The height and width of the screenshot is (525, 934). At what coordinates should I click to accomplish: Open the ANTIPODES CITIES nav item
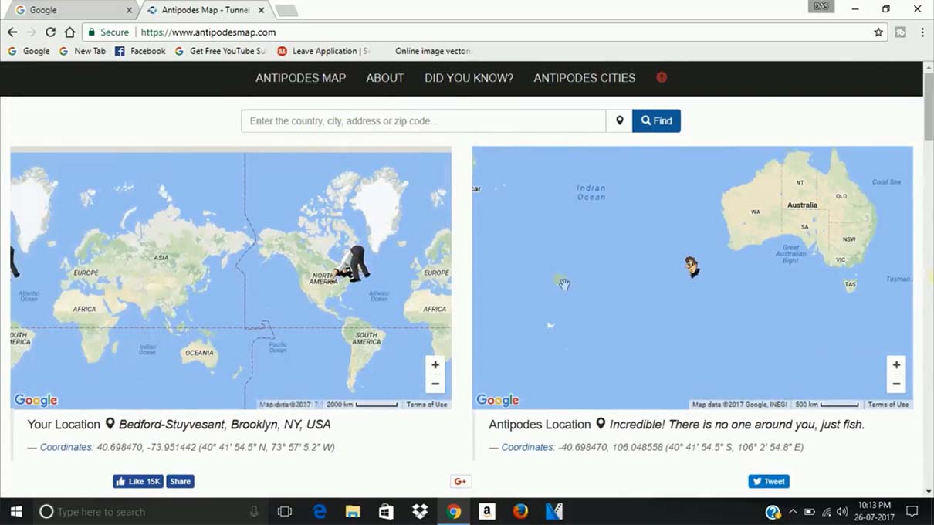pos(584,78)
